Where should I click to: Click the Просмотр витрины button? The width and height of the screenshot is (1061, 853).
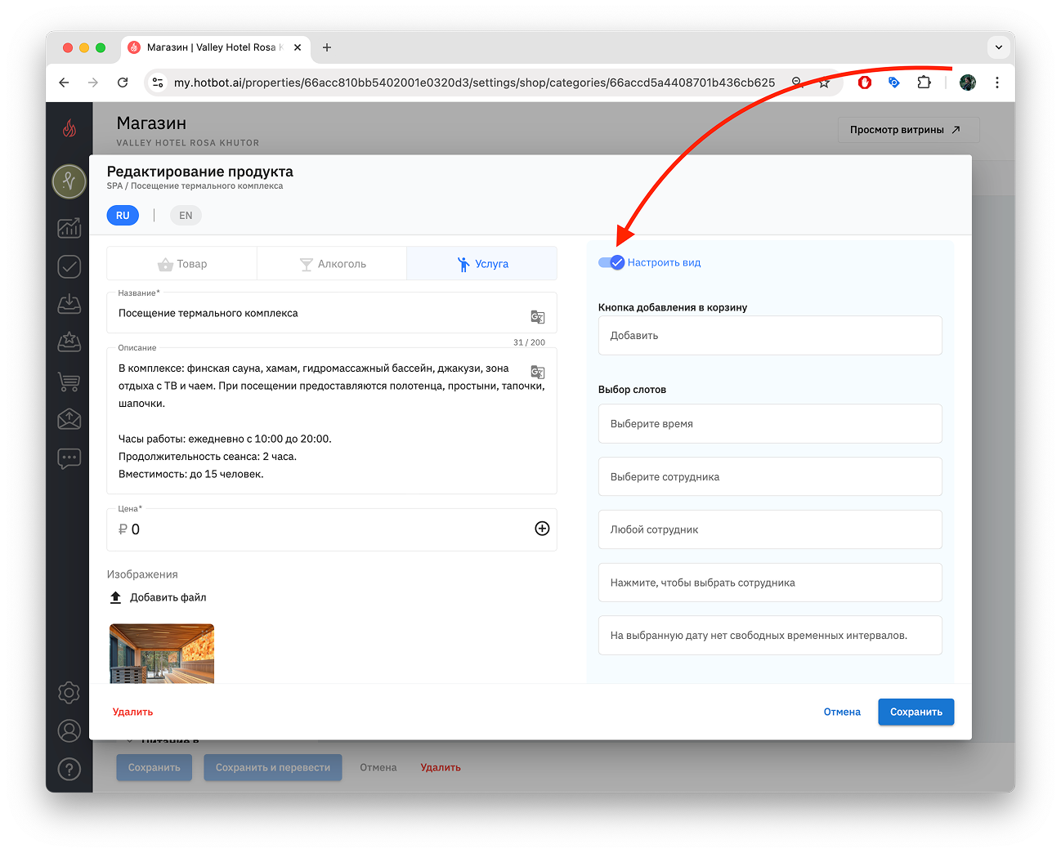click(x=908, y=130)
